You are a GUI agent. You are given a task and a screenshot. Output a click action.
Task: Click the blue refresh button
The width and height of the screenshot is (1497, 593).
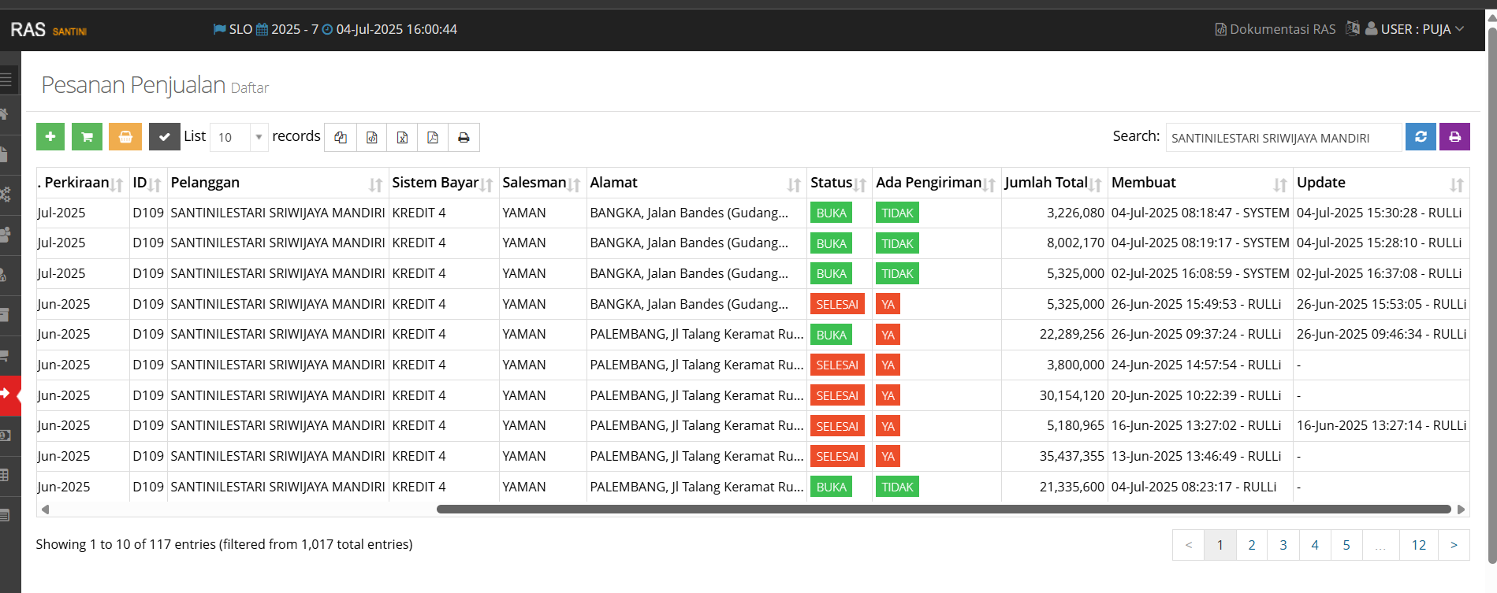(x=1421, y=137)
